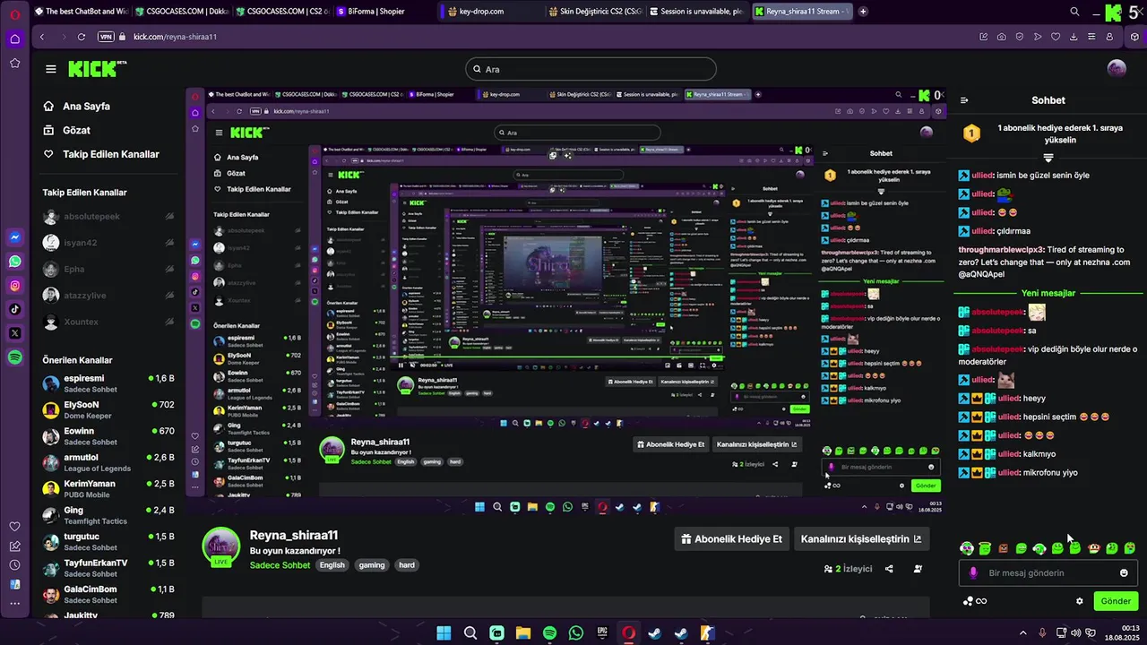Open Translate icon in Opera sidebar

(x=14, y=584)
